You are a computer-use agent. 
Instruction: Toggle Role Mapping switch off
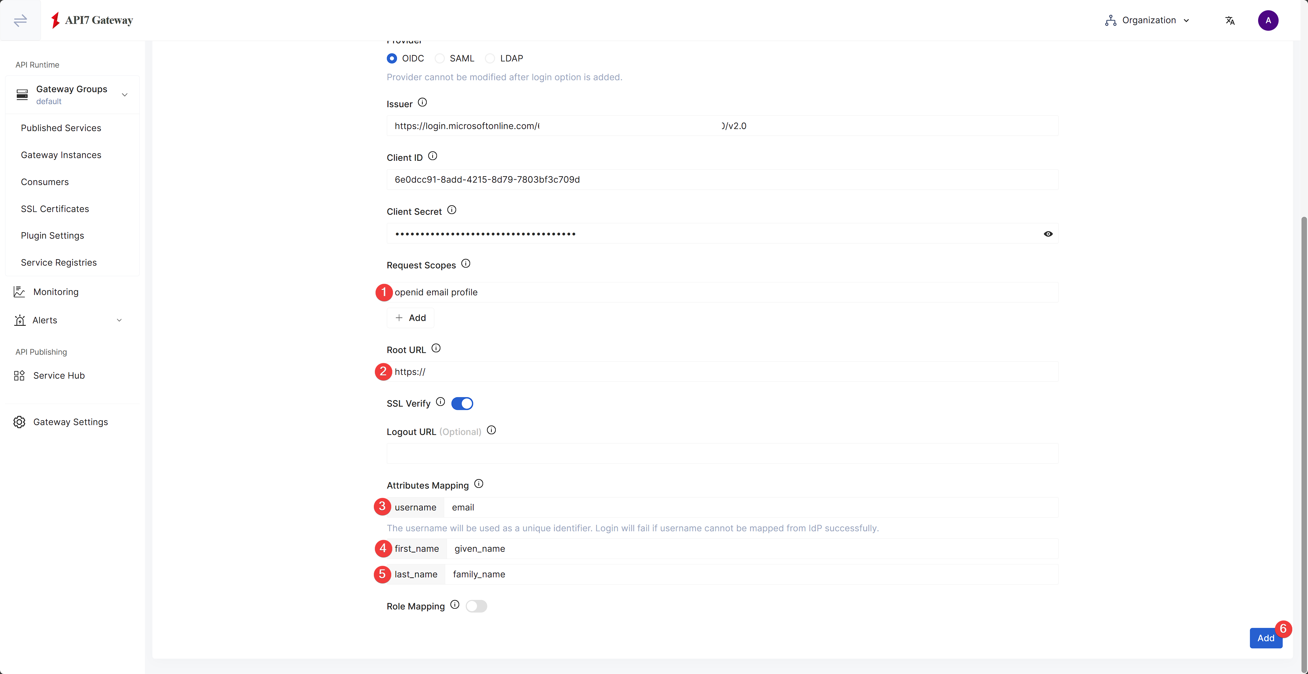pyautogui.click(x=476, y=606)
